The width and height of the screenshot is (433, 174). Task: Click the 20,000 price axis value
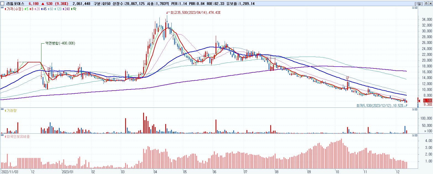[x=427, y=60]
